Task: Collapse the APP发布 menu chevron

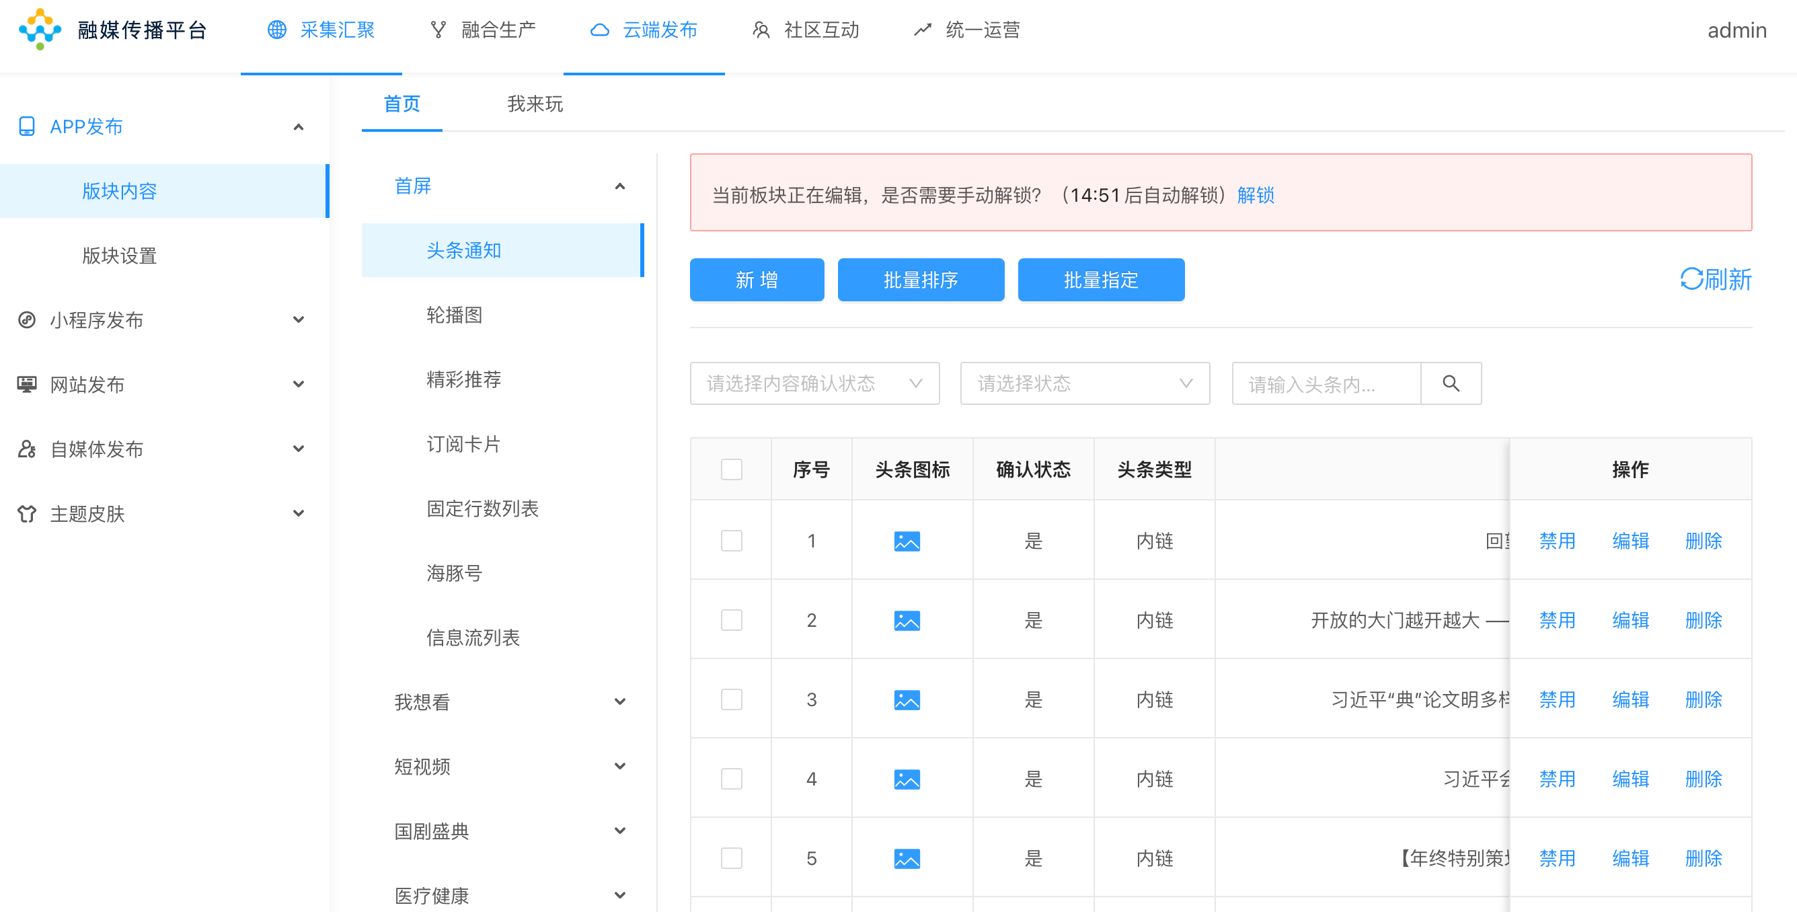Action: (x=299, y=127)
